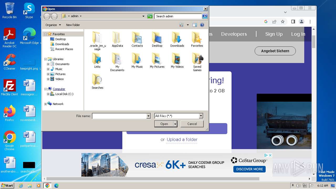
Task: Open the Open button split arrow
Action: coord(175,124)
